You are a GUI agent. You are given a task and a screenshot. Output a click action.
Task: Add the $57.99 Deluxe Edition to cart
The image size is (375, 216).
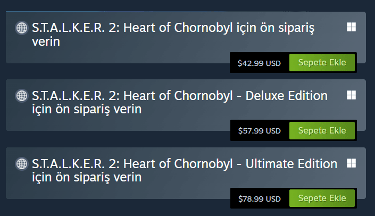click(x=322, y=130)
